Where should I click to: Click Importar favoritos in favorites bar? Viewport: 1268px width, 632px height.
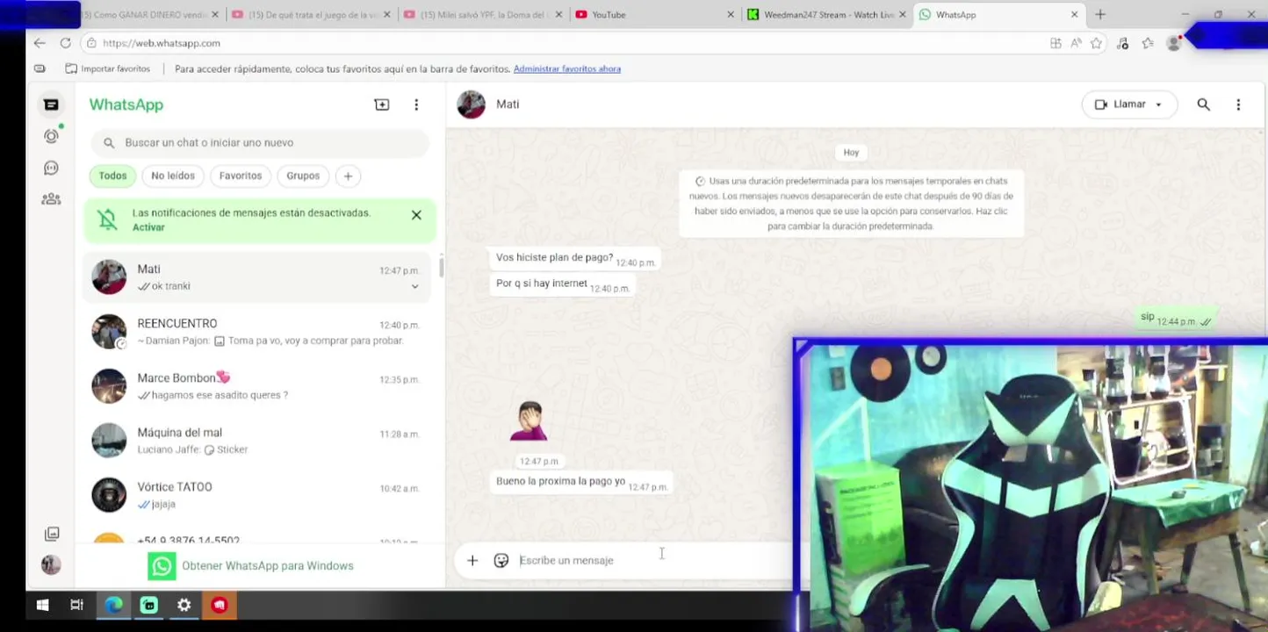click(108, 68)
